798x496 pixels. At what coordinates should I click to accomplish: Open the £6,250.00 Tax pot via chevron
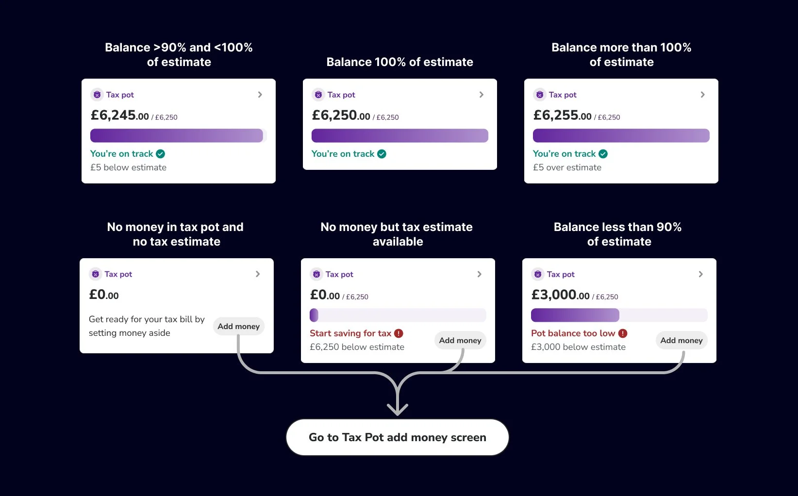tap(482, 95)
